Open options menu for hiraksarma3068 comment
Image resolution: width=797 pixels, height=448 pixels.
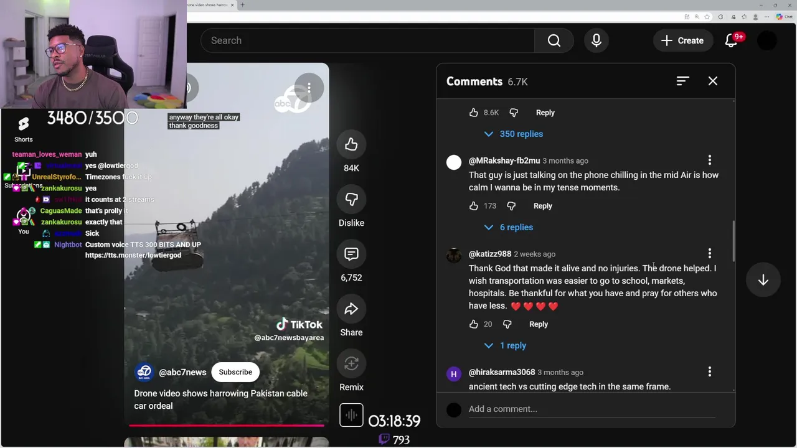(x=709, y=371)
